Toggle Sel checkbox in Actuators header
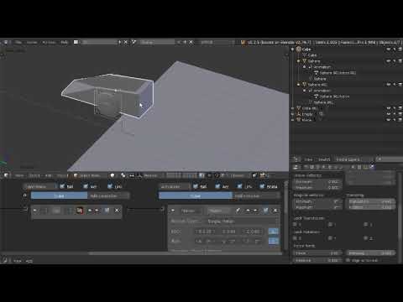Screen dimensions: 403x302 [x=196, y=186]
